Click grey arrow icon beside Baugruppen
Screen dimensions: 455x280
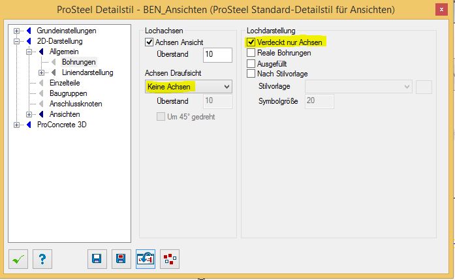click(x=41, y=93)
